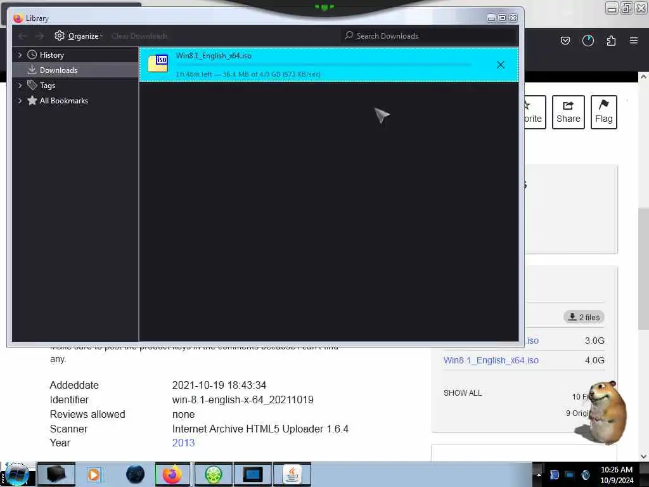This screenshot has width=649, height=487.
Task: Restore down the outer Firefox window
Action: 627,8
